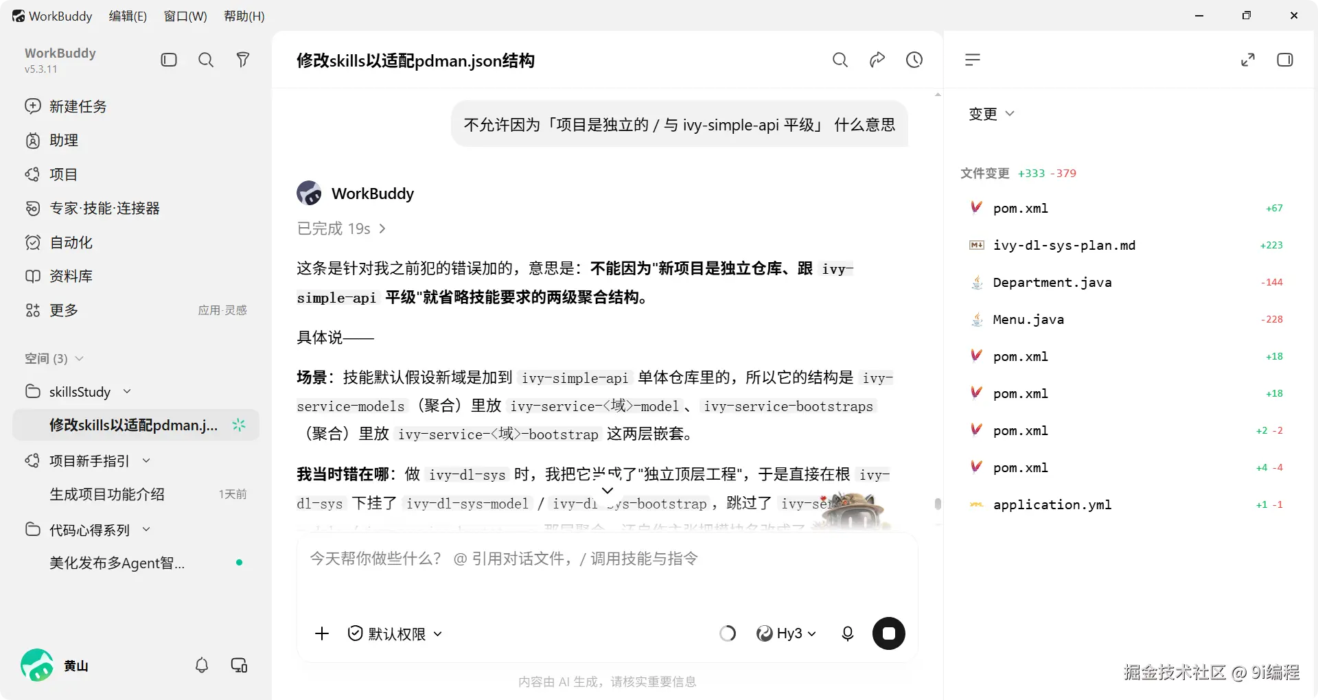Open the Hy3 model selector
The image size is (1318, 700).
click(787, 633)
